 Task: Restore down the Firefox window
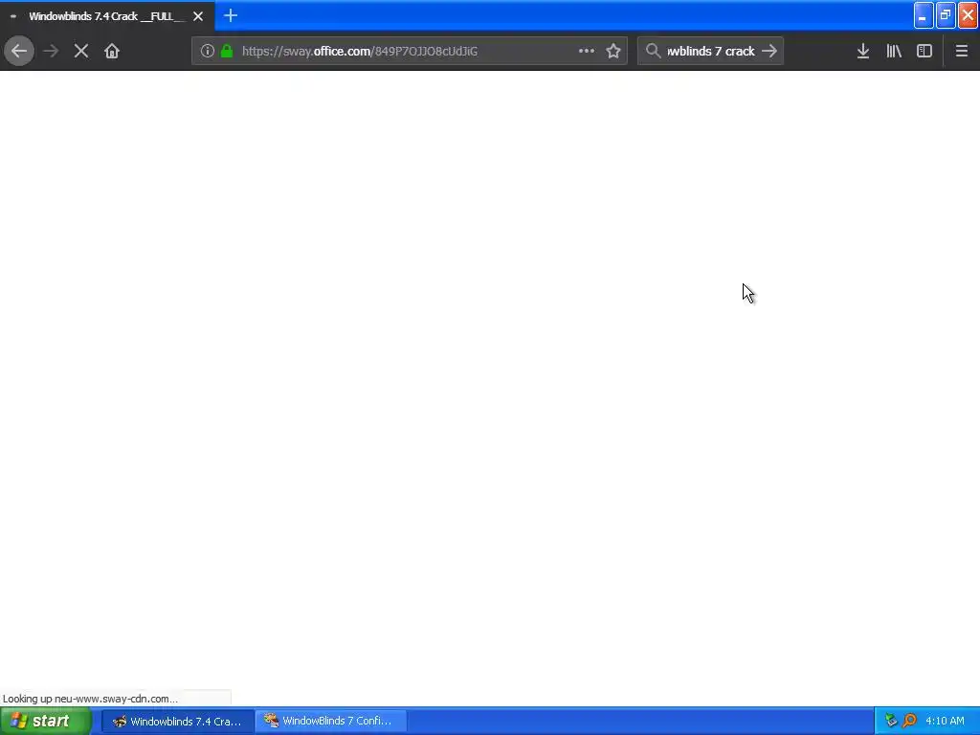pyautogui.click(x=946, y=15)
